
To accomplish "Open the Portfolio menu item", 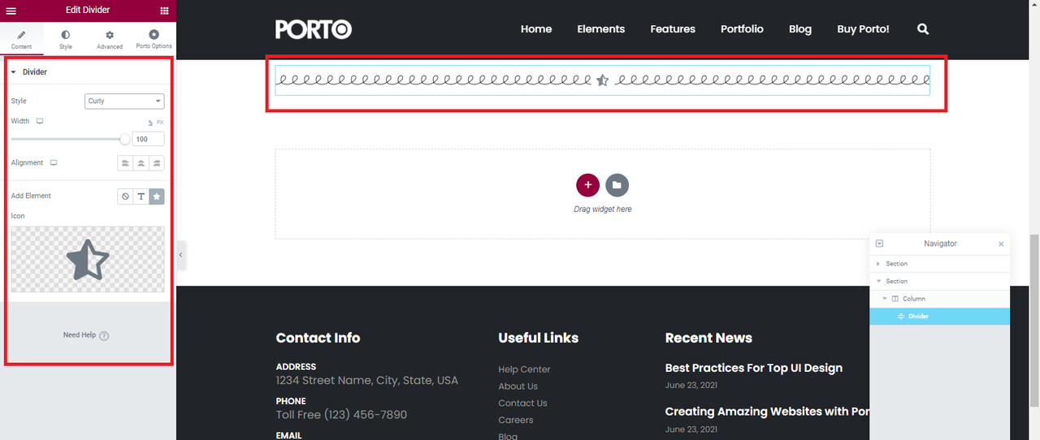I will click(742, 29).
